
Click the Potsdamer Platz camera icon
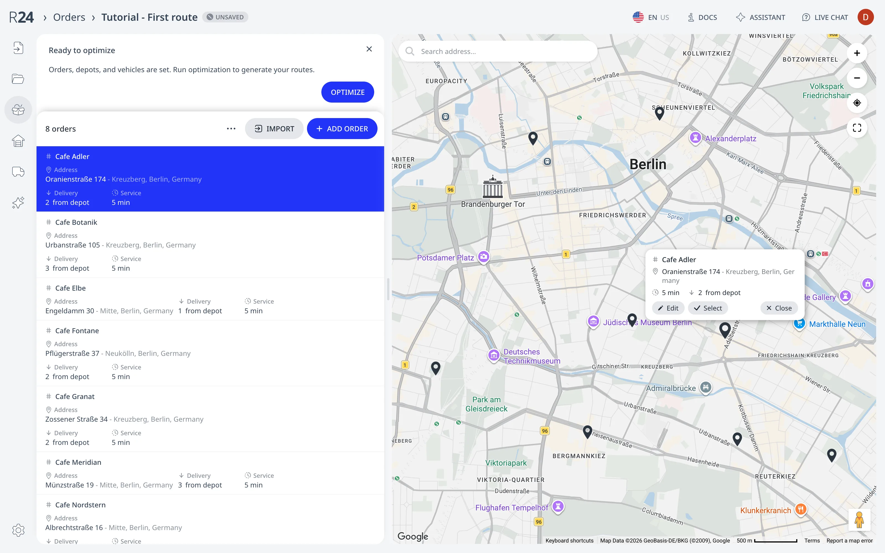coord(483,257)
